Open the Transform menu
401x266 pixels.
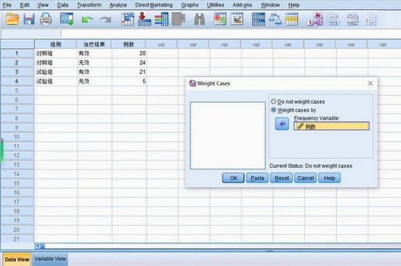[x=89, y=5]
